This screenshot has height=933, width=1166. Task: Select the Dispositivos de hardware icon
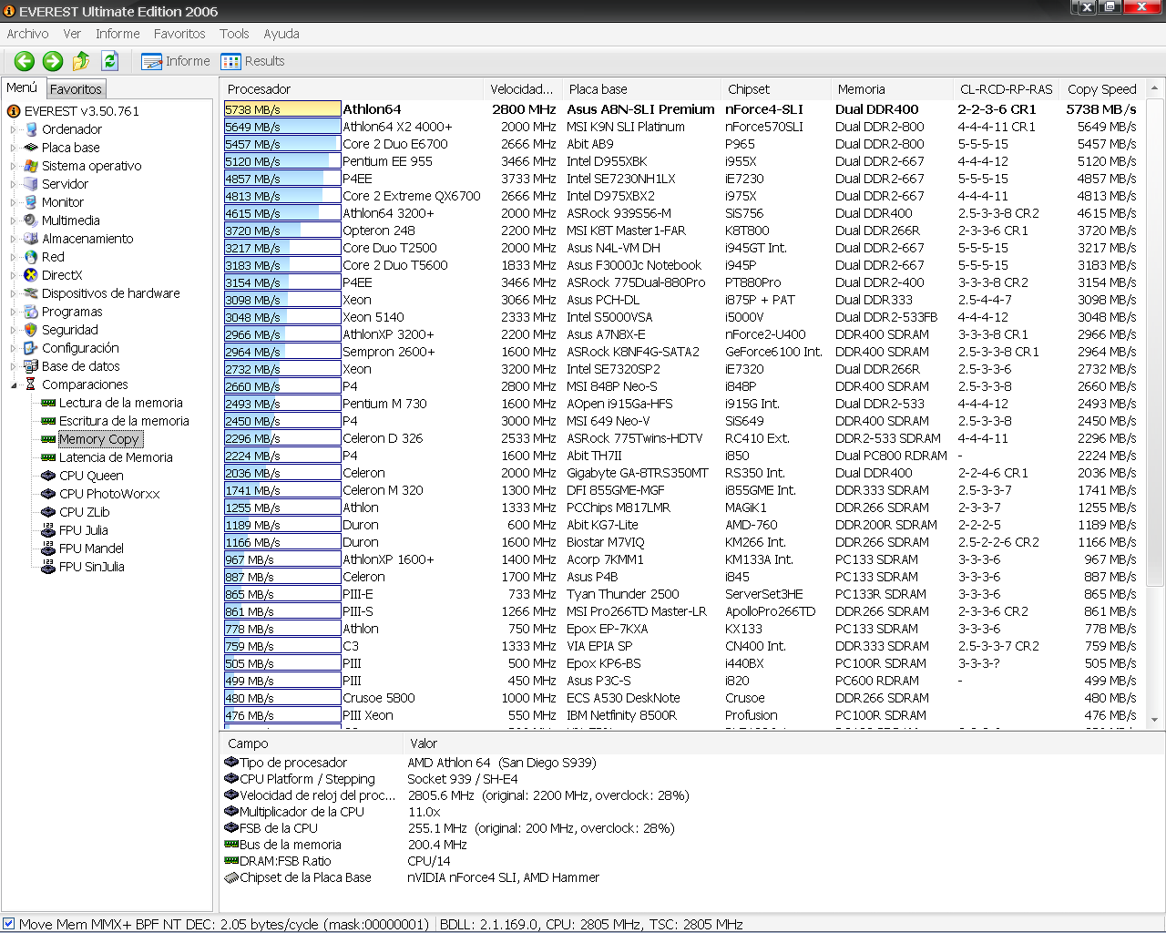pyautogui.click(x=31, y=293)
